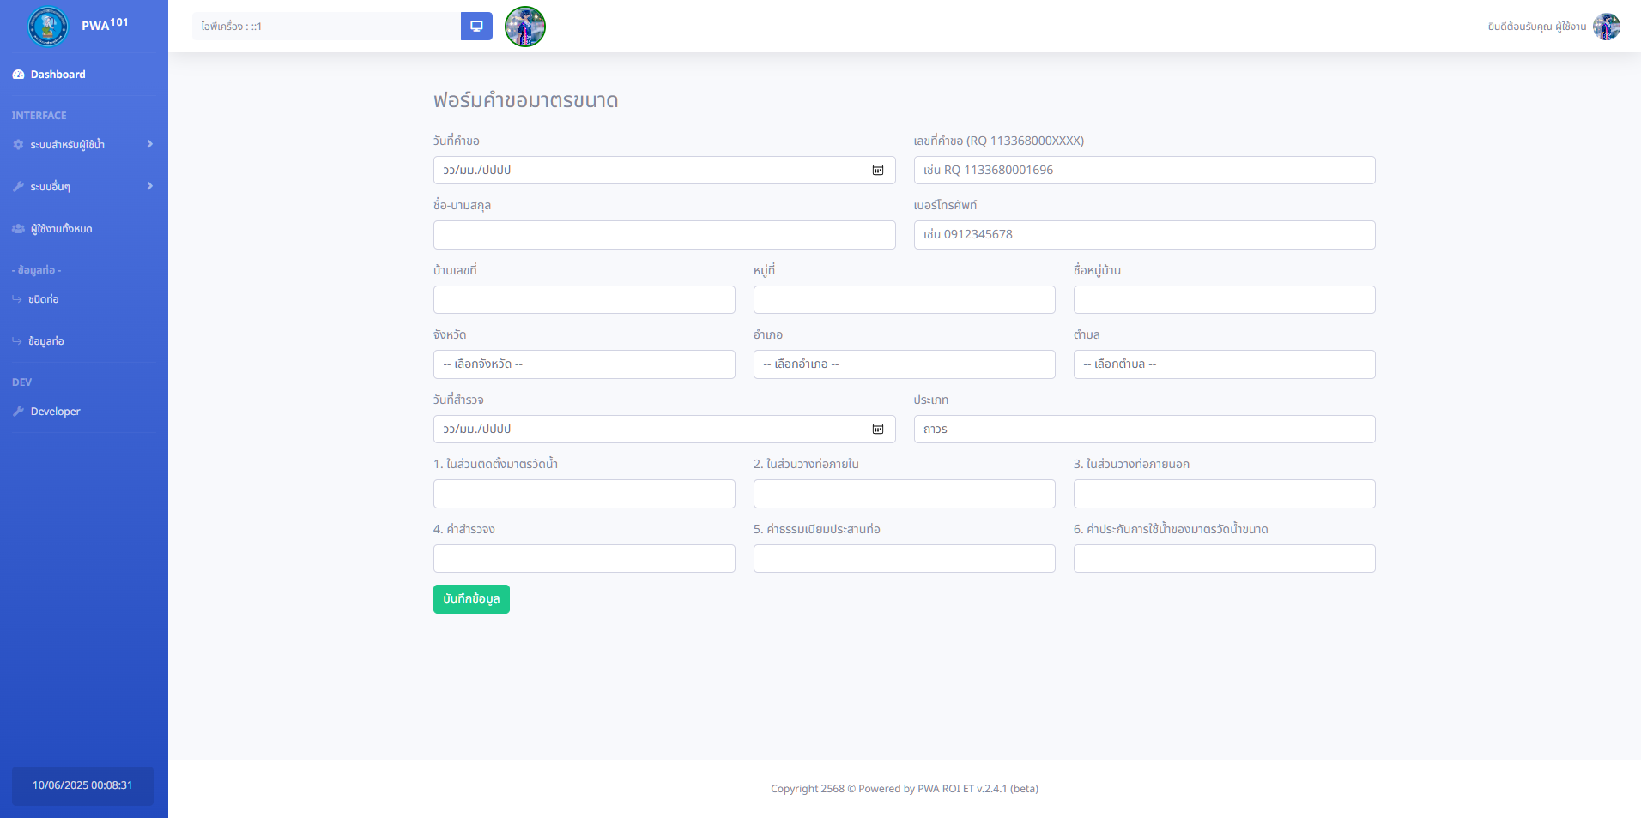Open calendar picker for วันที่สำรวจ

877,430
